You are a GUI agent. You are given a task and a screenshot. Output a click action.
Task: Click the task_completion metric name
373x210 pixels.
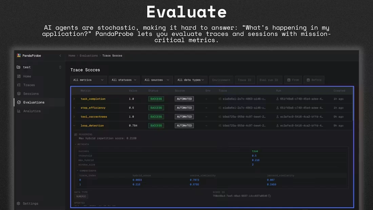pos(93,99)
